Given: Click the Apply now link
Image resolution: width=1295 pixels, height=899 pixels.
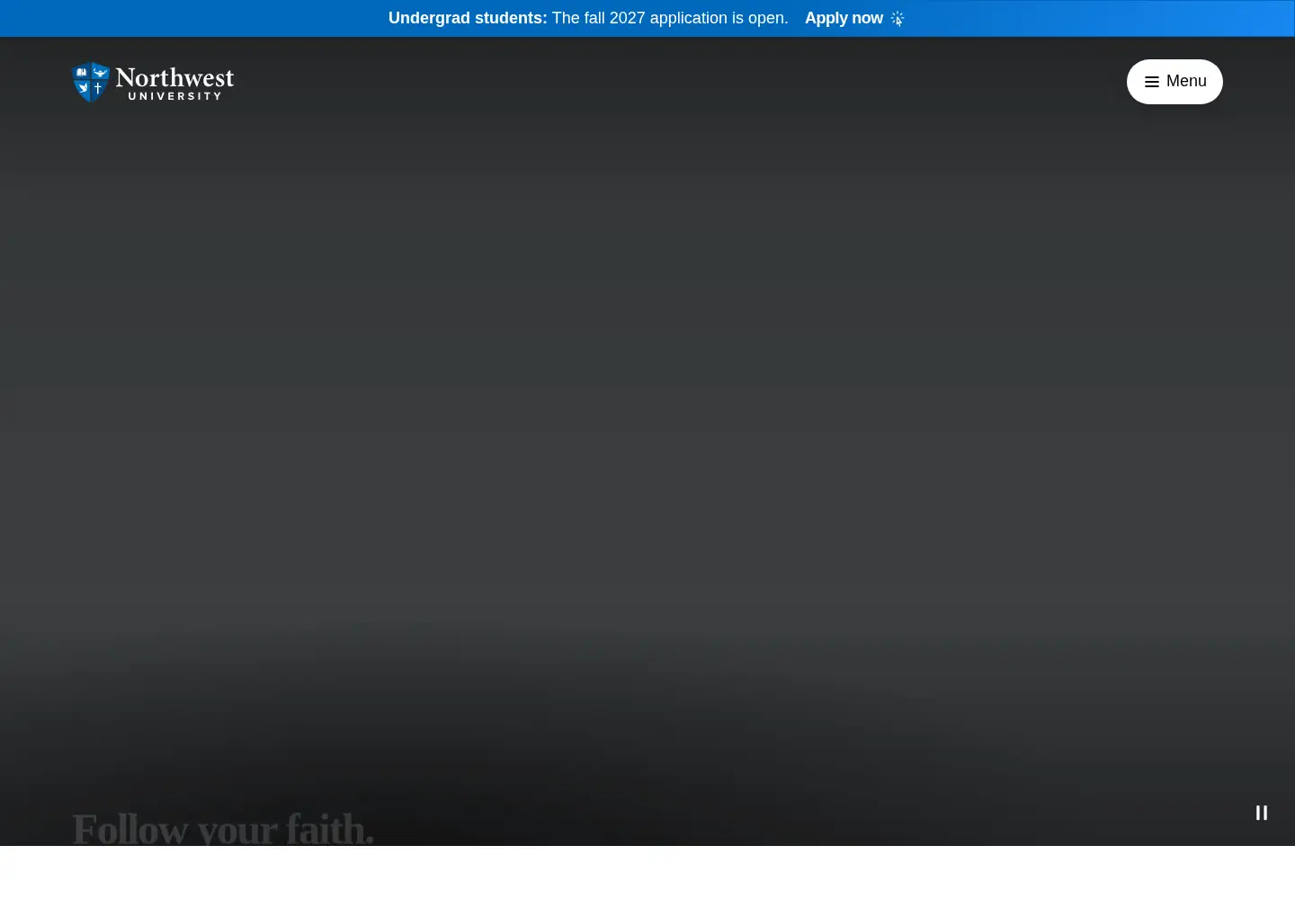Looking at the screenshot, I should pyautogui.click(x=854, y=18).
